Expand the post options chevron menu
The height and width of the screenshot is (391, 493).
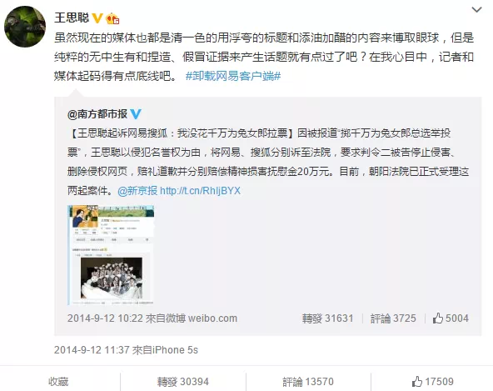(476, 10)
